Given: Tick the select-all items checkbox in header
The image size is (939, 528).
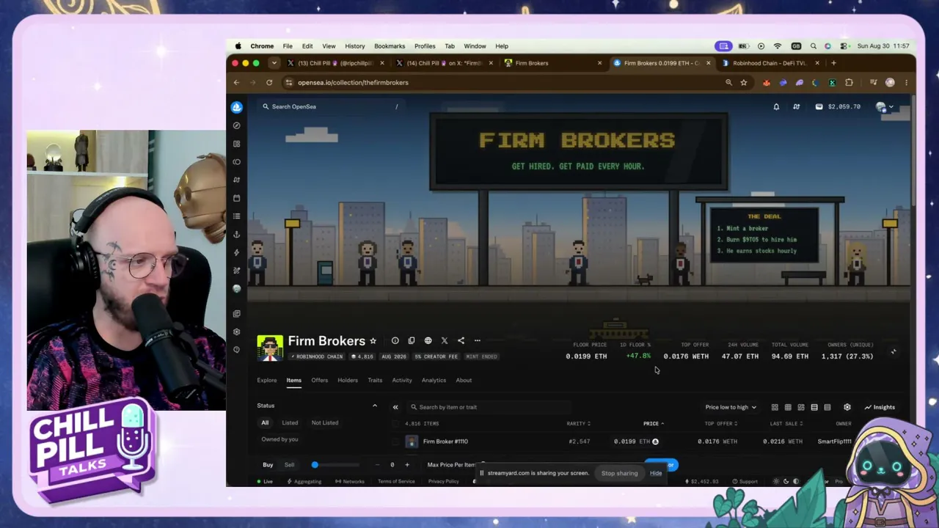Looking at the screenshot, I should [x=396, y=424].
